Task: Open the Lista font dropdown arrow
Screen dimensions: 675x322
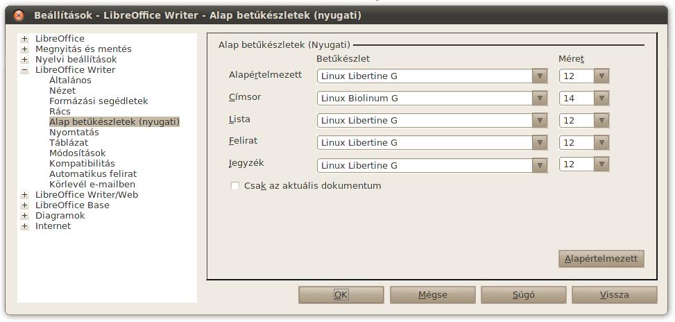Action: coord(540,121)
